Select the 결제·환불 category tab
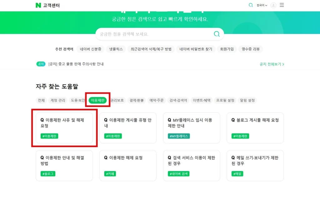This screenshot has height=198, width=320. (137, 100)
